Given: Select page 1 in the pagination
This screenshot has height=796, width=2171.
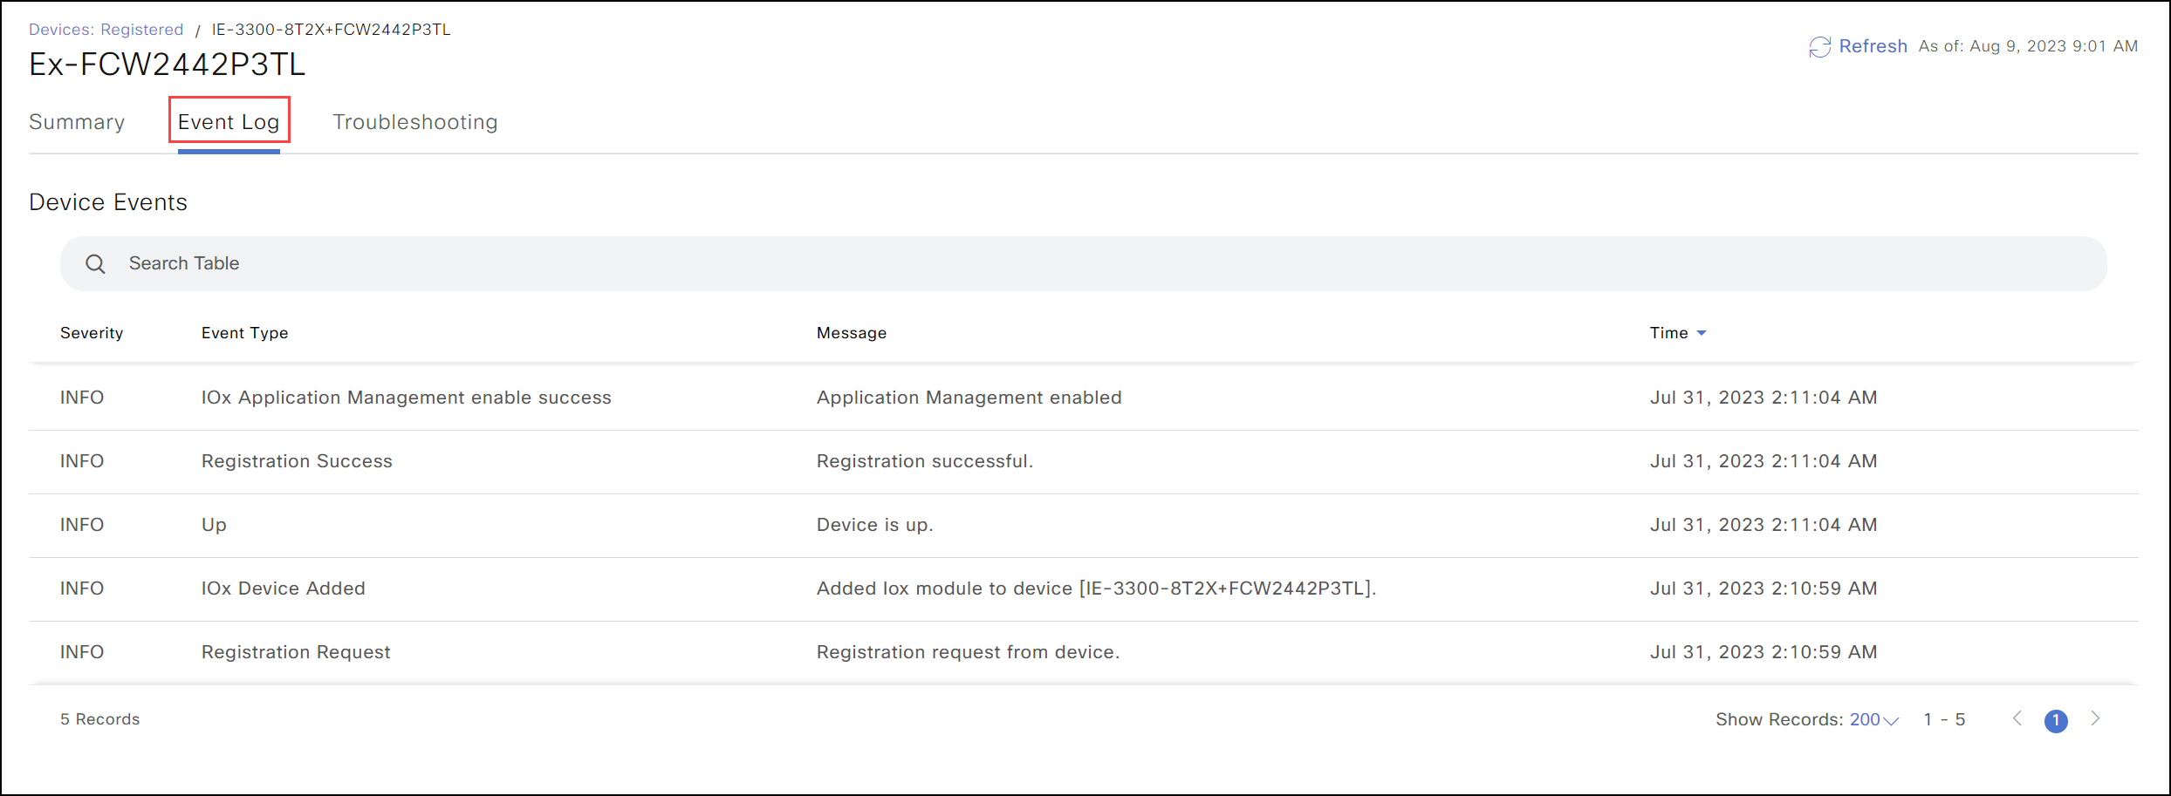Looking at the screenshot, I should point(2056,721).
